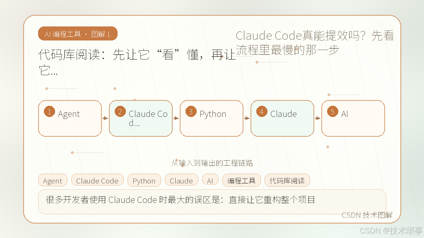Click the arrow before the AI box

click(318, 118)
